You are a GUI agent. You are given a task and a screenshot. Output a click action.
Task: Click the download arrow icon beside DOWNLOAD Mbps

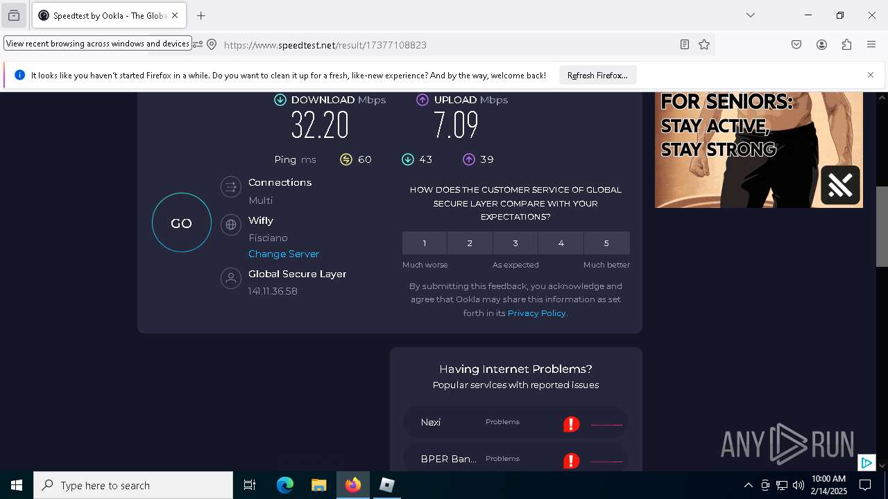point(280,100)
